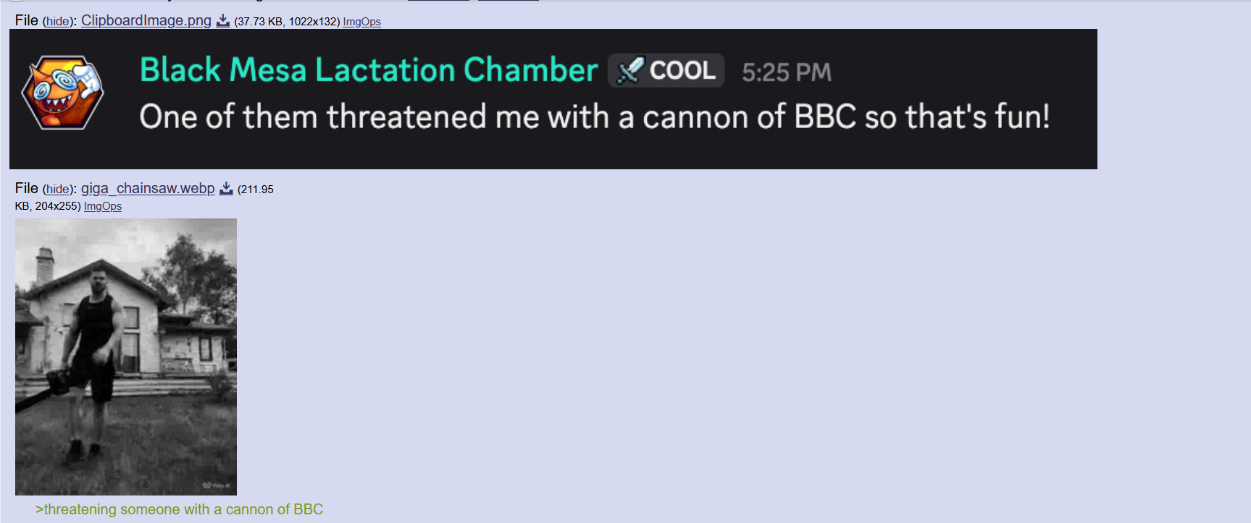Open ImgOps for giga_chainsaw.webp
Screen dimensions: 1251x523
click(103, 206)
